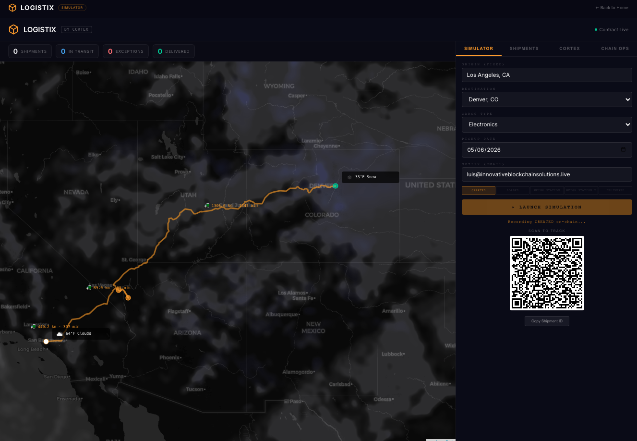Click the white Los Angeles origin marker
Screen dimensions: 637x441
click(46, 342)
